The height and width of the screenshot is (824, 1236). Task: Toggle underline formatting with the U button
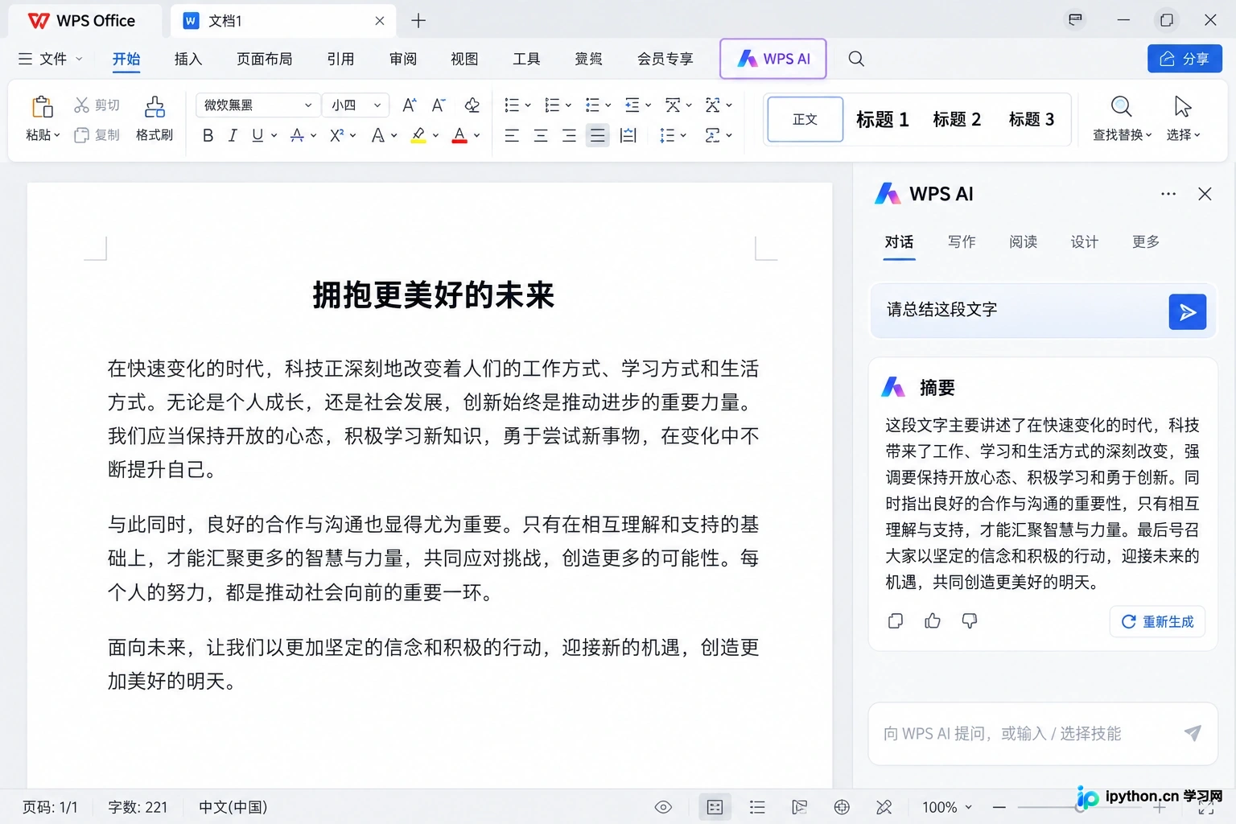click(x=257, y=136)
